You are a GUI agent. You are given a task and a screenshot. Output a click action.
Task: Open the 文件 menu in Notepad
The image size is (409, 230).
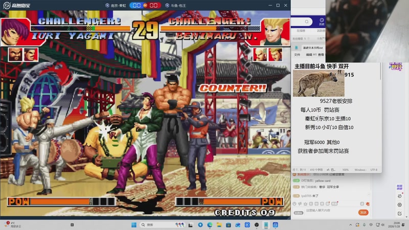(x=297, y=55)
